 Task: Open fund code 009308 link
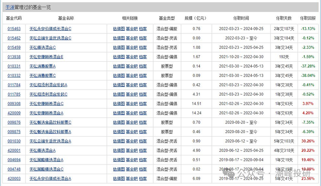(14, 104)
